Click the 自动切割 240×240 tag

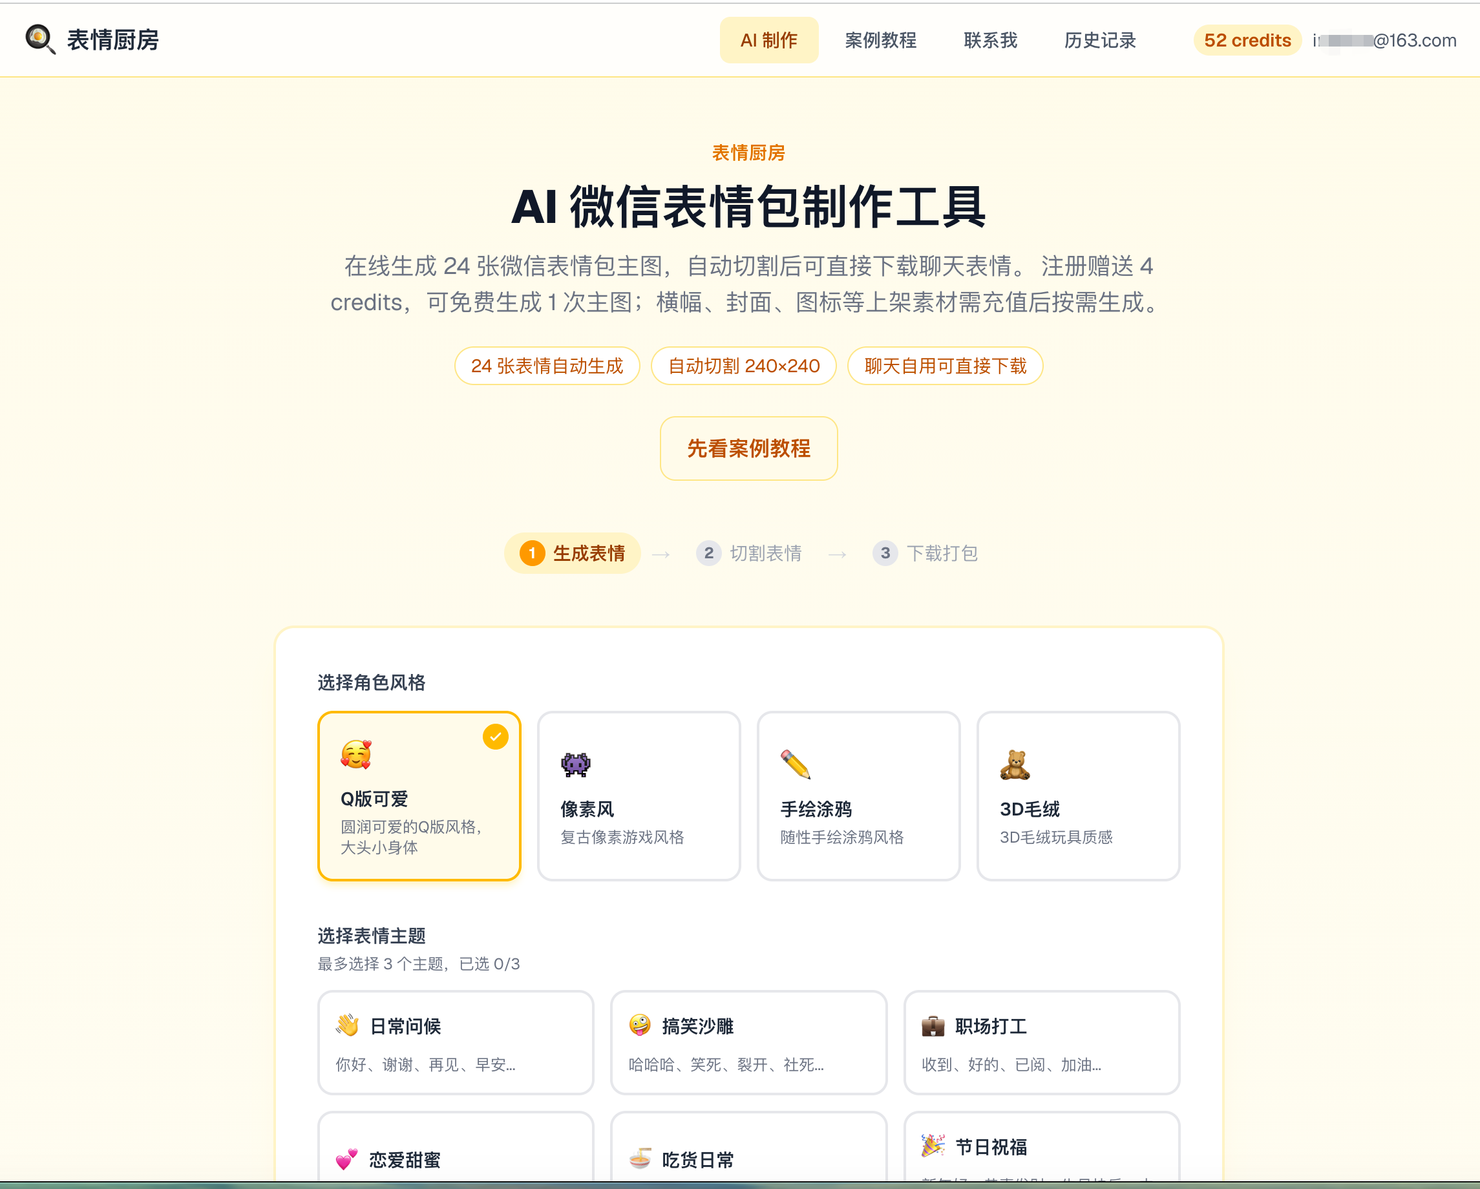[x=743, y=366]
